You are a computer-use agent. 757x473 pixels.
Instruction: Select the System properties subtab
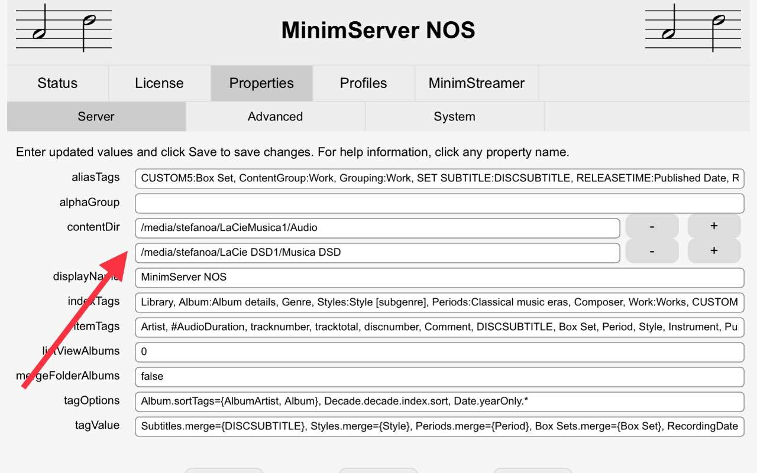click(x=454, y=117)
